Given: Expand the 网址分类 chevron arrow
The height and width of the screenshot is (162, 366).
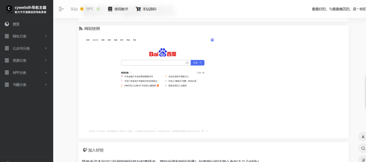Looking at the screenshot, I should click(46, 36).
